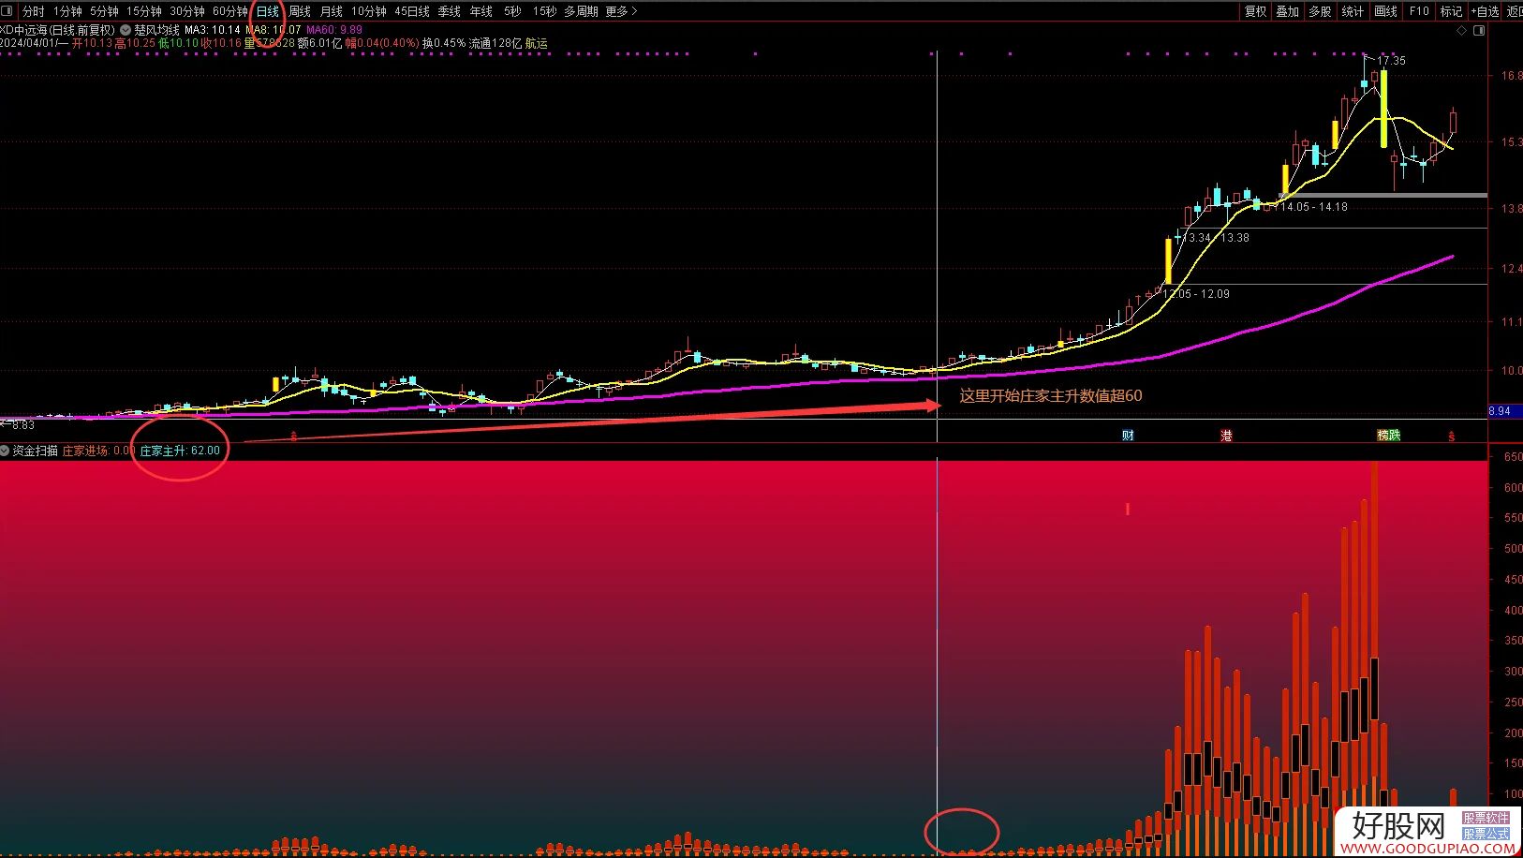The image size is (1523, 858).
Task: Click the 港 info marker on timeline
Action: pos(1226,435)
